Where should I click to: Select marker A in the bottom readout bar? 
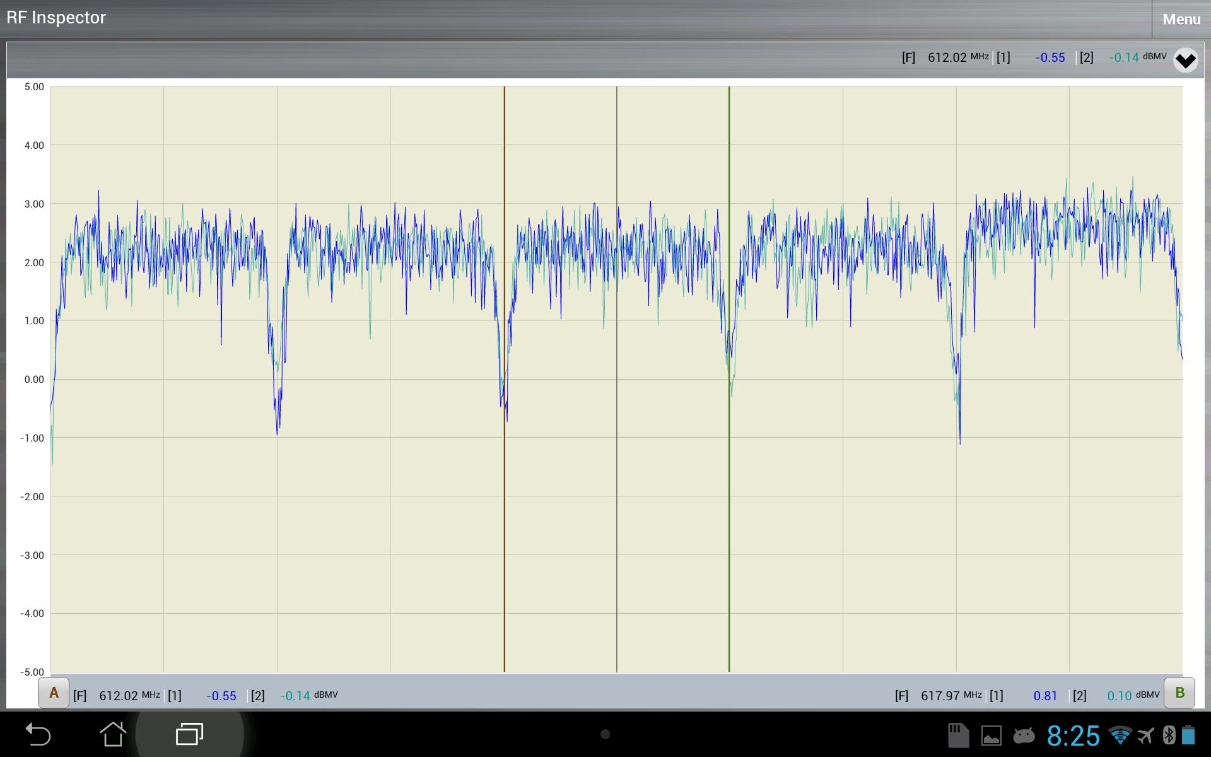pos(54,692)
